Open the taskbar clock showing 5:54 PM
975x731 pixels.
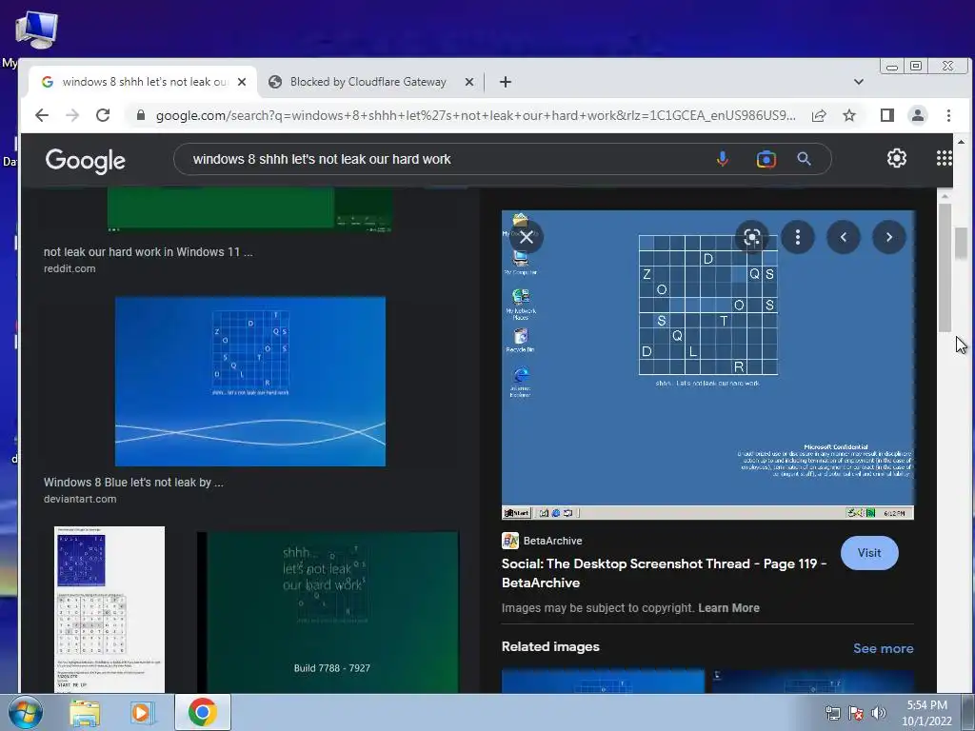click(926, 713)
